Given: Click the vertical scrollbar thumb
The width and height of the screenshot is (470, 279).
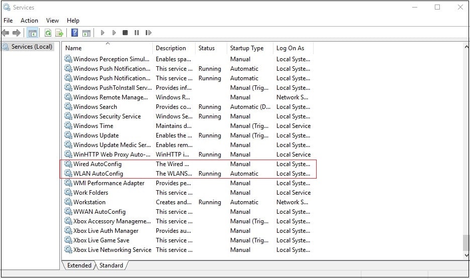Looking at the screenshot, I should point(466,243).
